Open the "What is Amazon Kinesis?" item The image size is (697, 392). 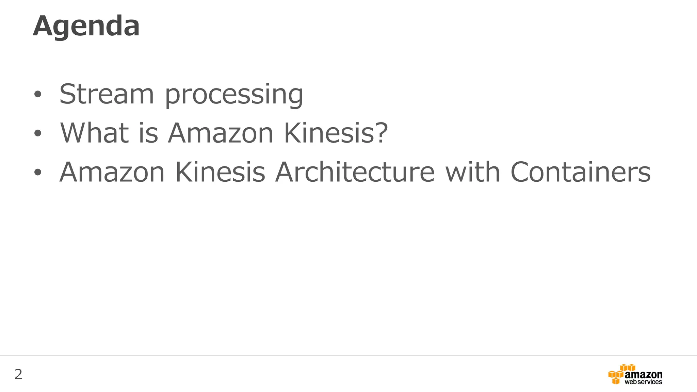[224, 133]
